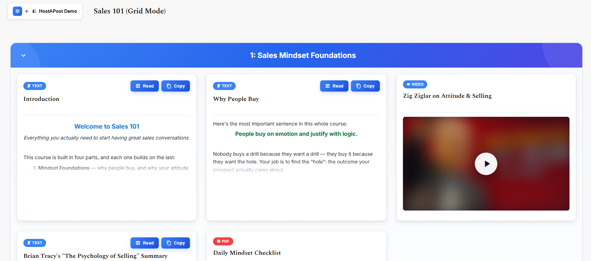Play the Zig Ziglar video
The height and width of the screenshot is (261, 591).
pyautogui.click(x=486, y=164)
